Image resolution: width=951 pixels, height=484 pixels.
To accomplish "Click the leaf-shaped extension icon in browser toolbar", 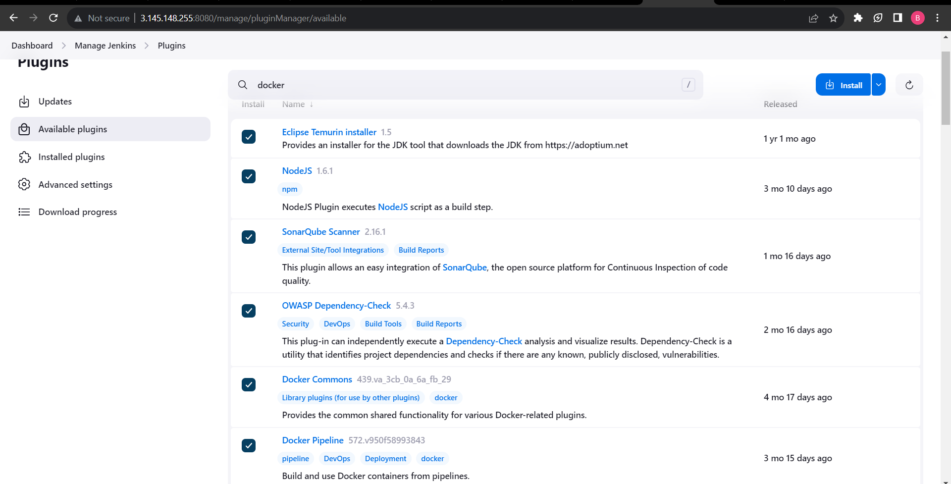I will coord(878,18).
